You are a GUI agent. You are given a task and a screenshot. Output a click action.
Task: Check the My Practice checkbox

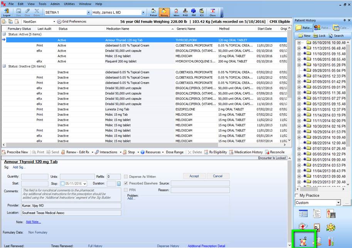(297, 195)
